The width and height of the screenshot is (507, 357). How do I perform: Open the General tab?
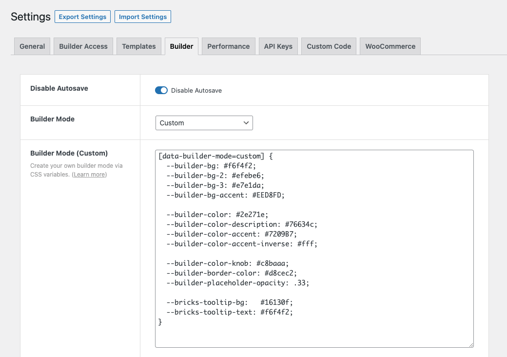click(x=32, y=46)
